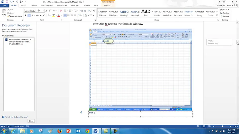
Task: Toggle italic formatting
Action: 29,15
